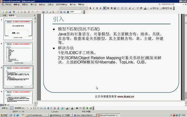Open D:\Train\hibernate folder in taskbar

(37, 115)
